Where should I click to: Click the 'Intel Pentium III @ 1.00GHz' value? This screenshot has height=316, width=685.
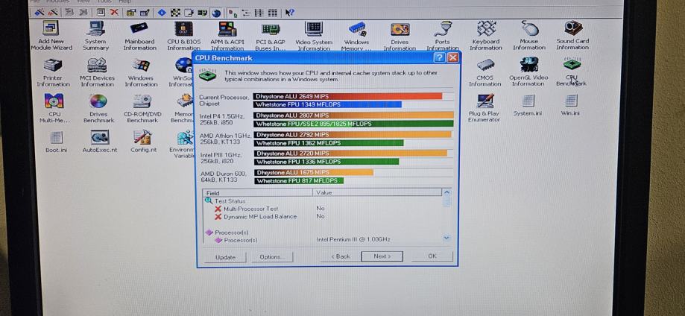click(x=353, y=239)
